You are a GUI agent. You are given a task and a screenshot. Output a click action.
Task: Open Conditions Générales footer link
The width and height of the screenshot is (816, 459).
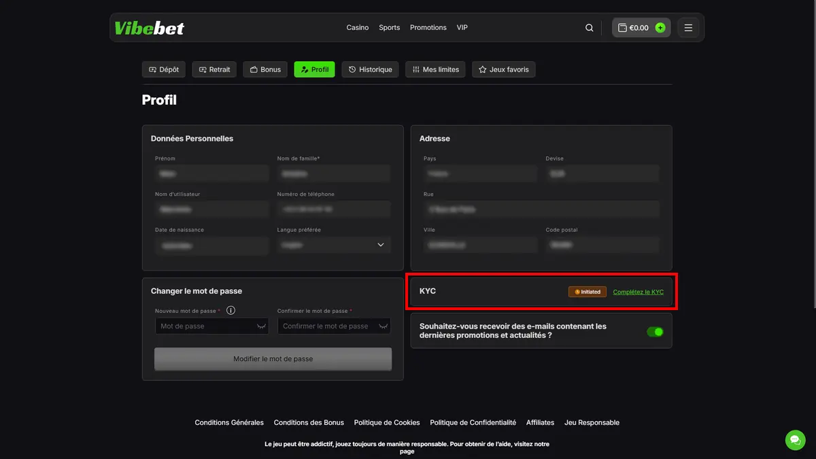[229, 422]
